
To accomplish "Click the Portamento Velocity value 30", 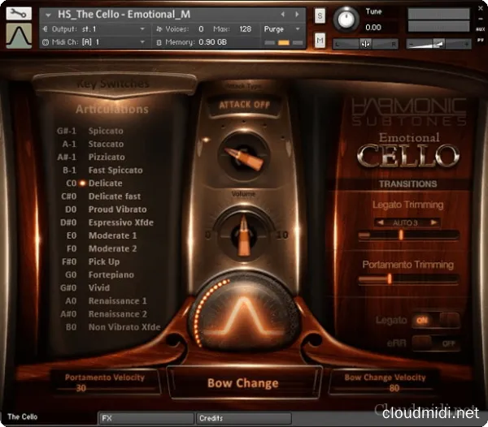I will 81,388.
